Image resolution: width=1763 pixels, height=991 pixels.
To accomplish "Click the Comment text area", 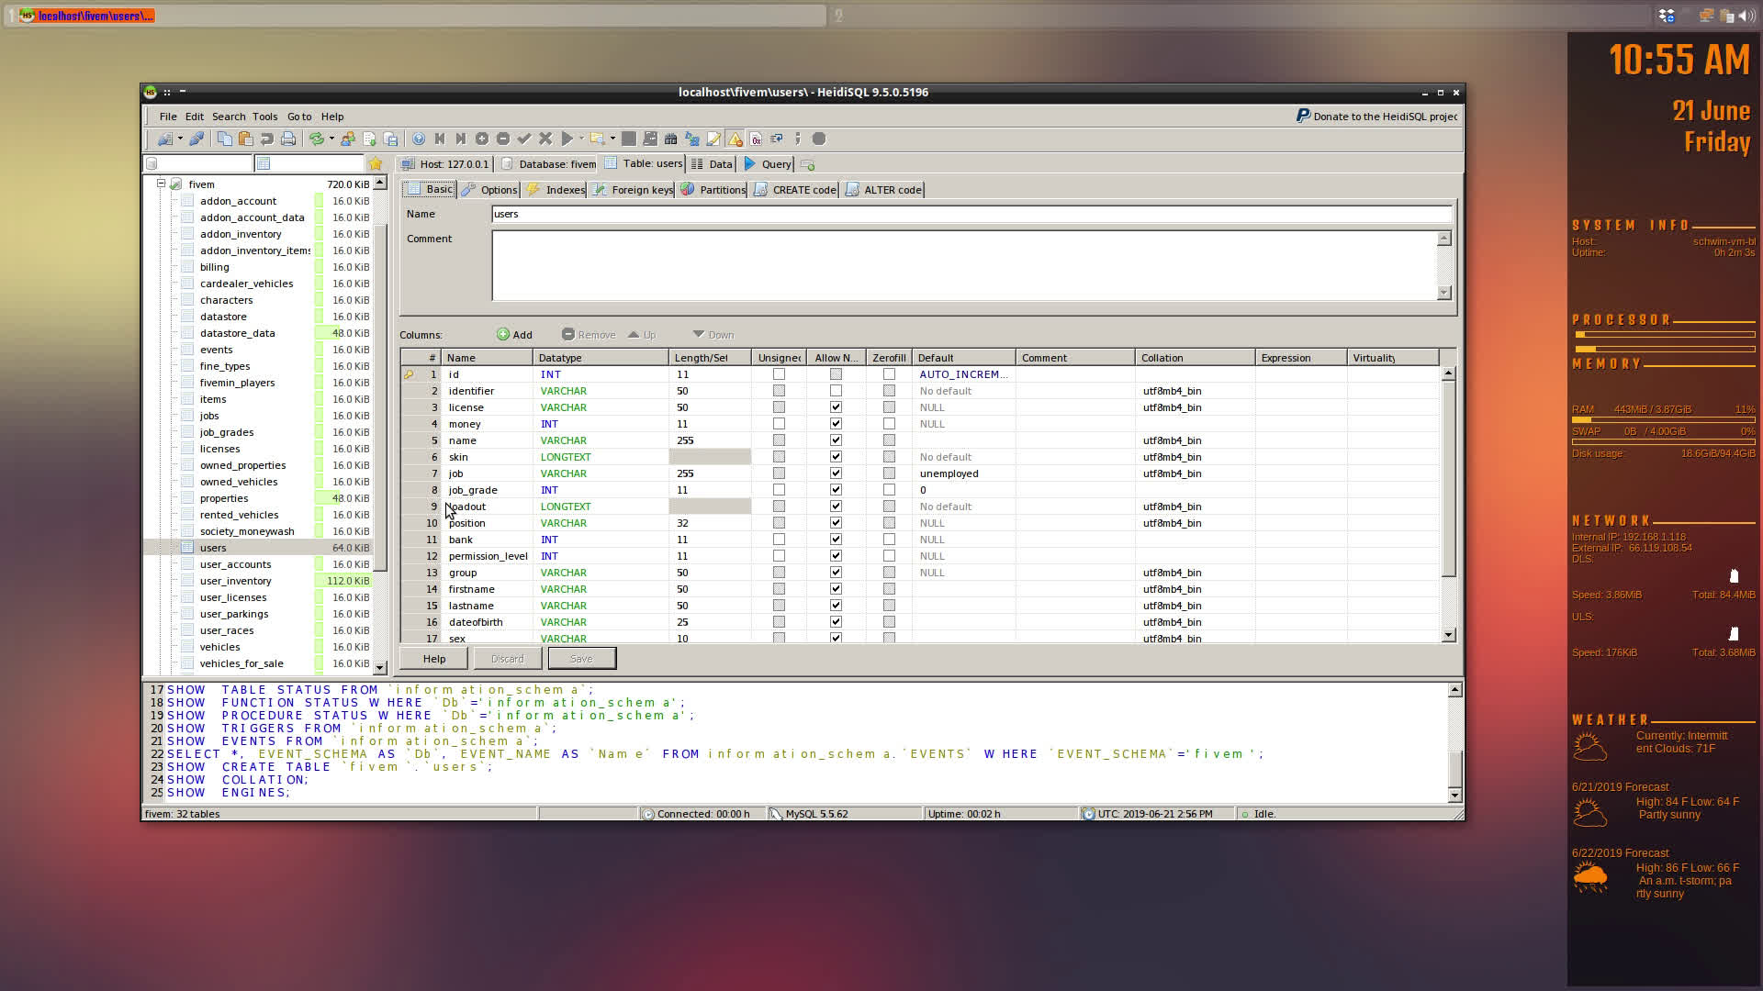I will [964, 265].
